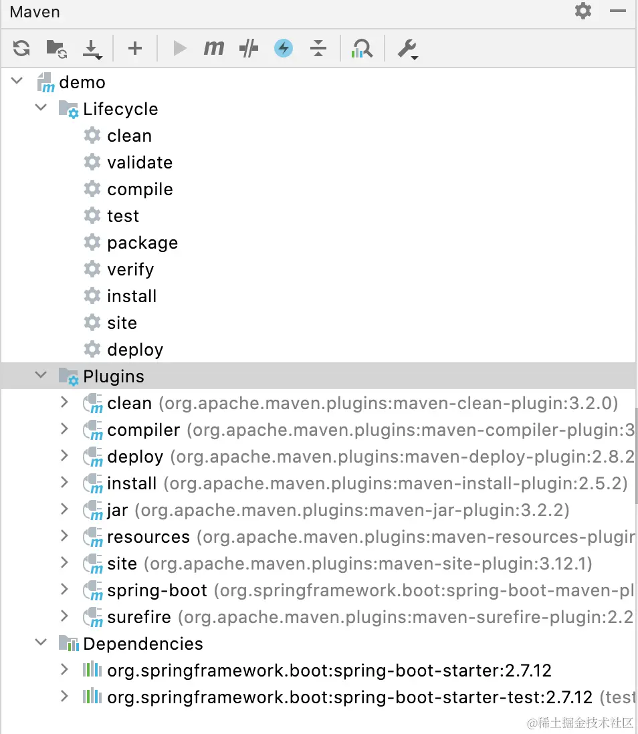Collapse the Plugins node
Viewport: 638px width, 734px height.
point(41,375)
